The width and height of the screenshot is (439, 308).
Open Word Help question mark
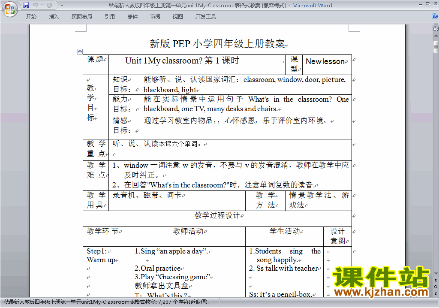pyautogui.click(x=435, y=17)
